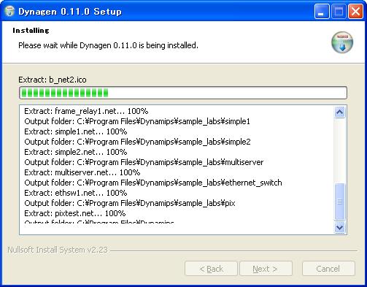Select 'Extract: multiserver.net... 100%' log line

click(x=82, y=172)
